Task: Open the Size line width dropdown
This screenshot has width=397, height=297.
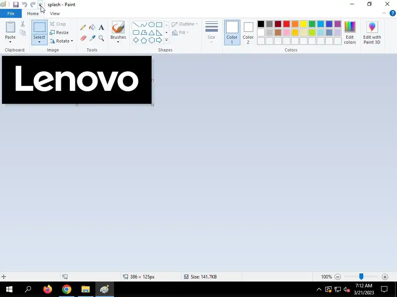Action: (x=211, y=32)
